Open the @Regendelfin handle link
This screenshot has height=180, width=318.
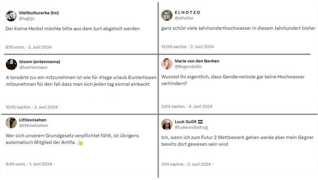coord(188,66)
